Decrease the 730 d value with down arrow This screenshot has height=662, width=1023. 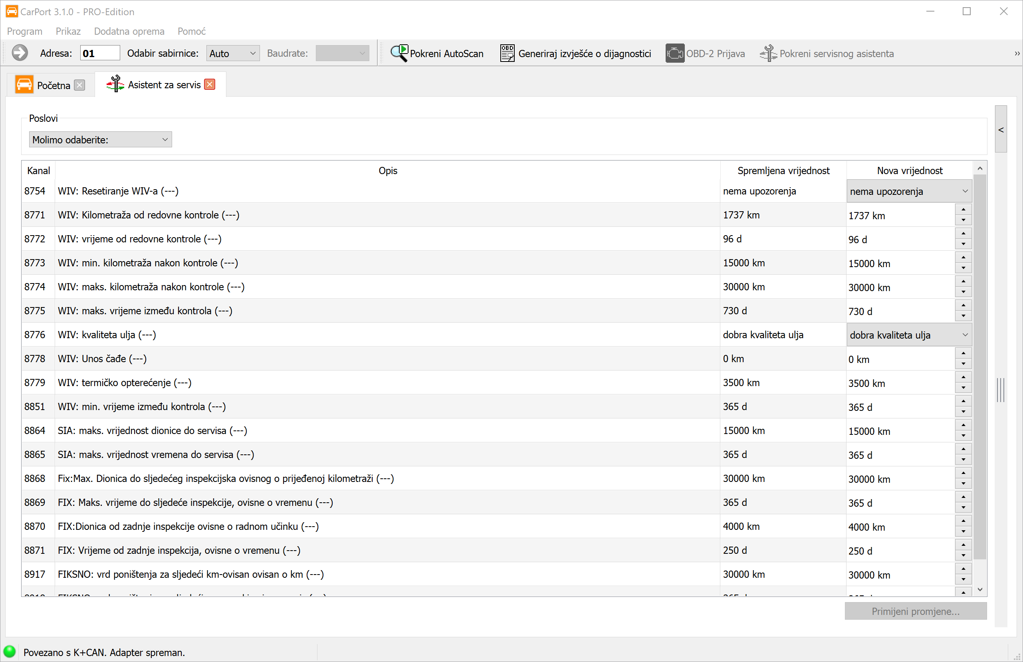[963, 316]
